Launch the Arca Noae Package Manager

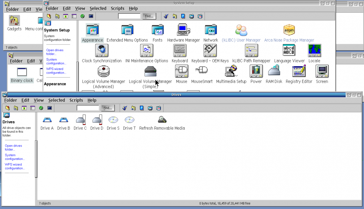[289, 30]
